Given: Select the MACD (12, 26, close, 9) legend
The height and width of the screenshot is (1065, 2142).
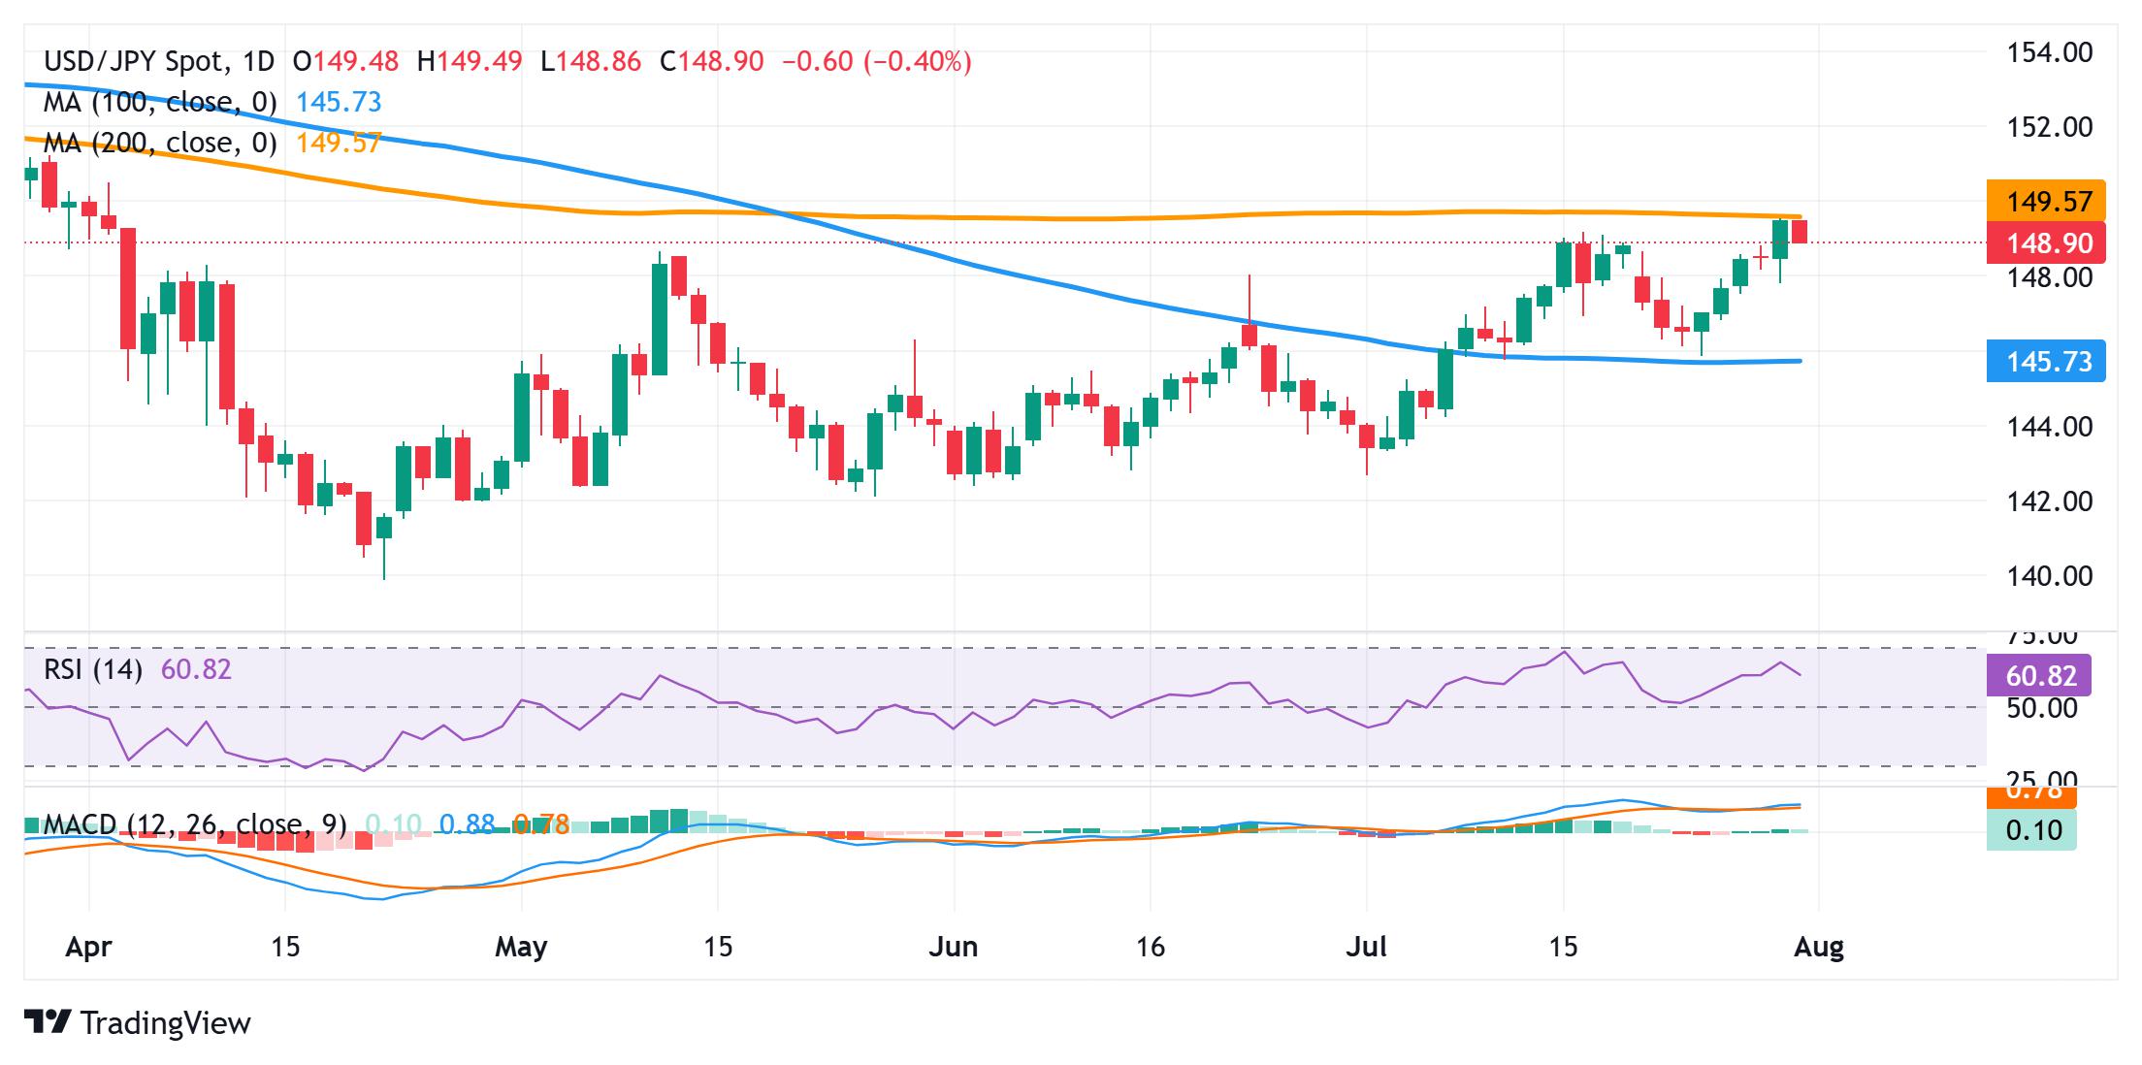Looking at the screenshot, I should [x=195, y=824].
